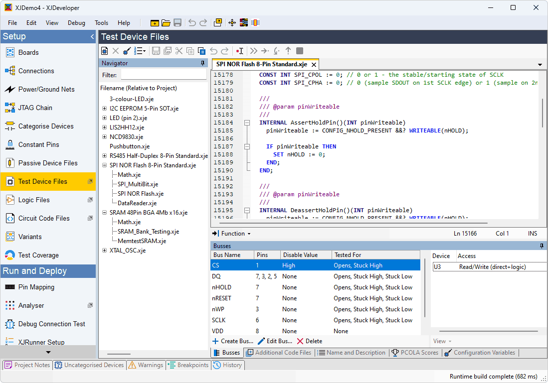Expand LED (pin 2).xje tree node
This screenshot has height=383, width=548.
(104, 118)
